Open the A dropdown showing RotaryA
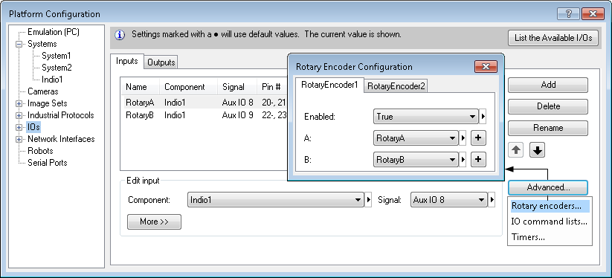Viewport: 612px width, 278px height. click(x=416, y=138)
